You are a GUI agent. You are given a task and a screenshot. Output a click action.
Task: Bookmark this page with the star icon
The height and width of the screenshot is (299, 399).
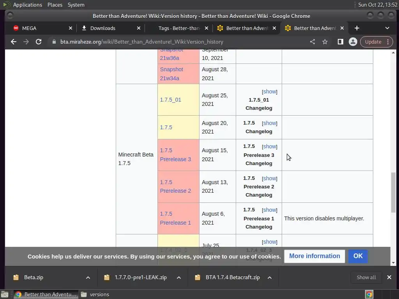[325, 42]
